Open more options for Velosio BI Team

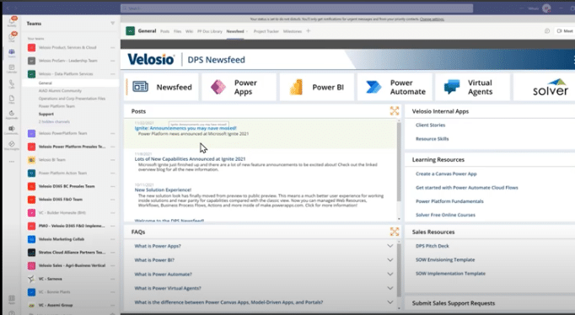point(113,160)
